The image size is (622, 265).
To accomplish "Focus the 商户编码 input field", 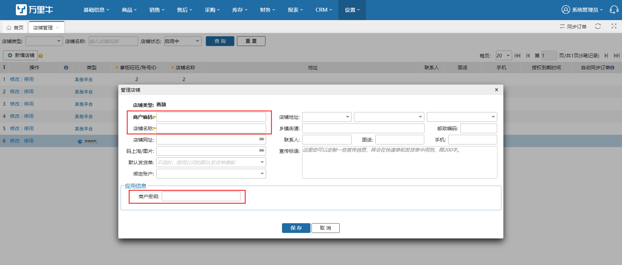I will pyautogui.click(x=211, y=117).
